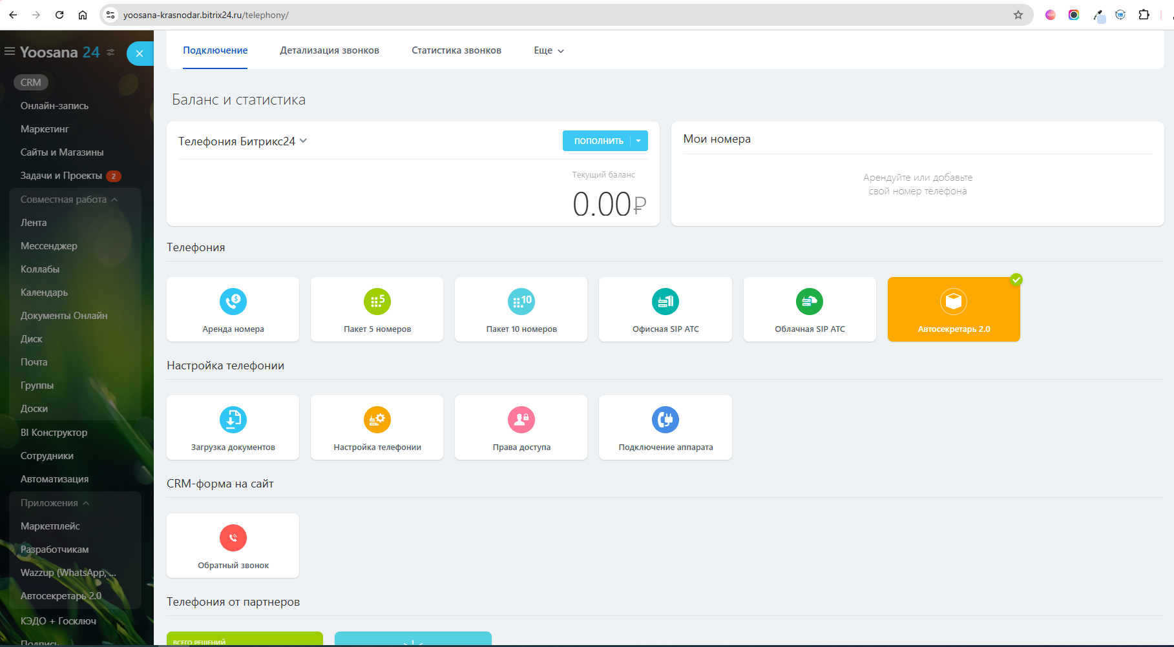Select the Пакет 5 номеров icon

377,301
